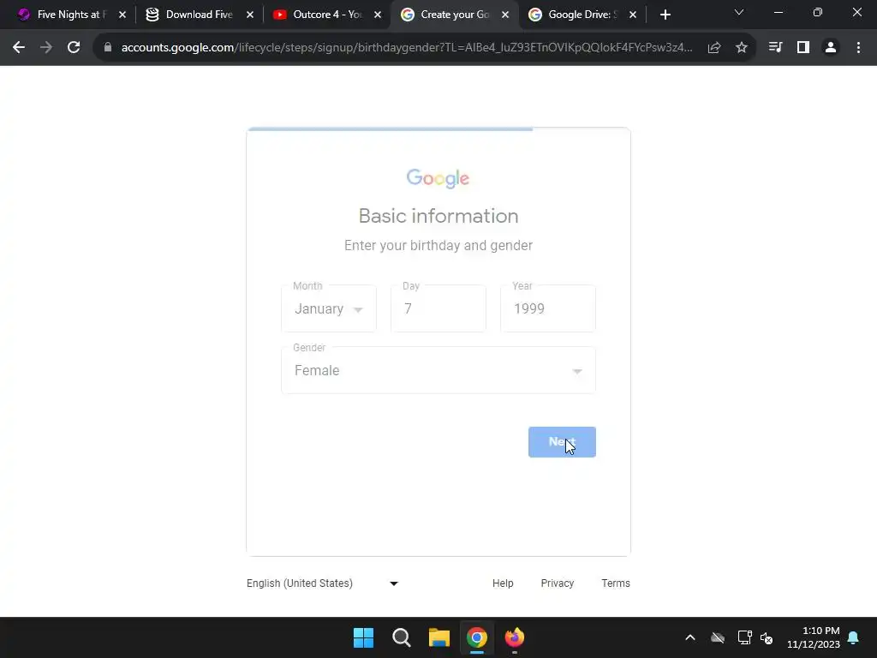Click the Next button

562,442
